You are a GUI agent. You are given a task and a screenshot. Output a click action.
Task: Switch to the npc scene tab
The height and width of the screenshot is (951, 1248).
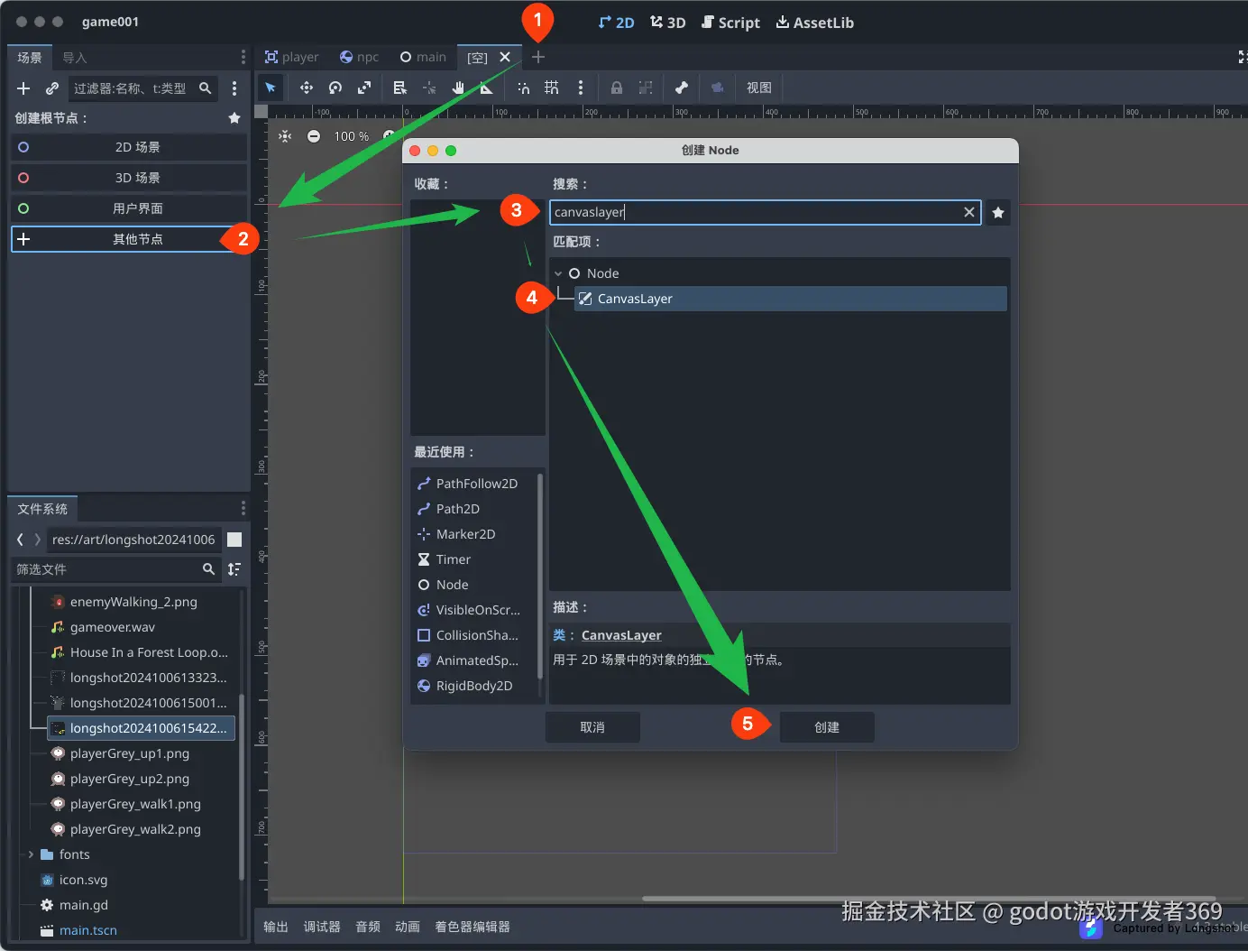pyautogui.click(x=359, y=57)
